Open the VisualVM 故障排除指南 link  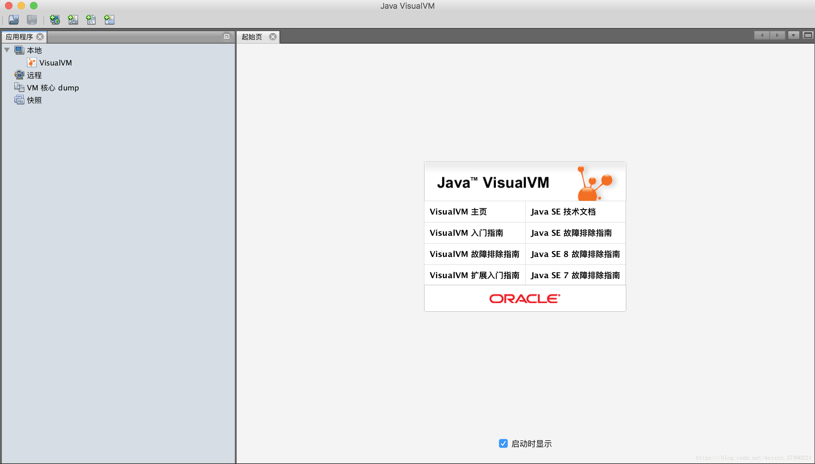tap(474, 254)
